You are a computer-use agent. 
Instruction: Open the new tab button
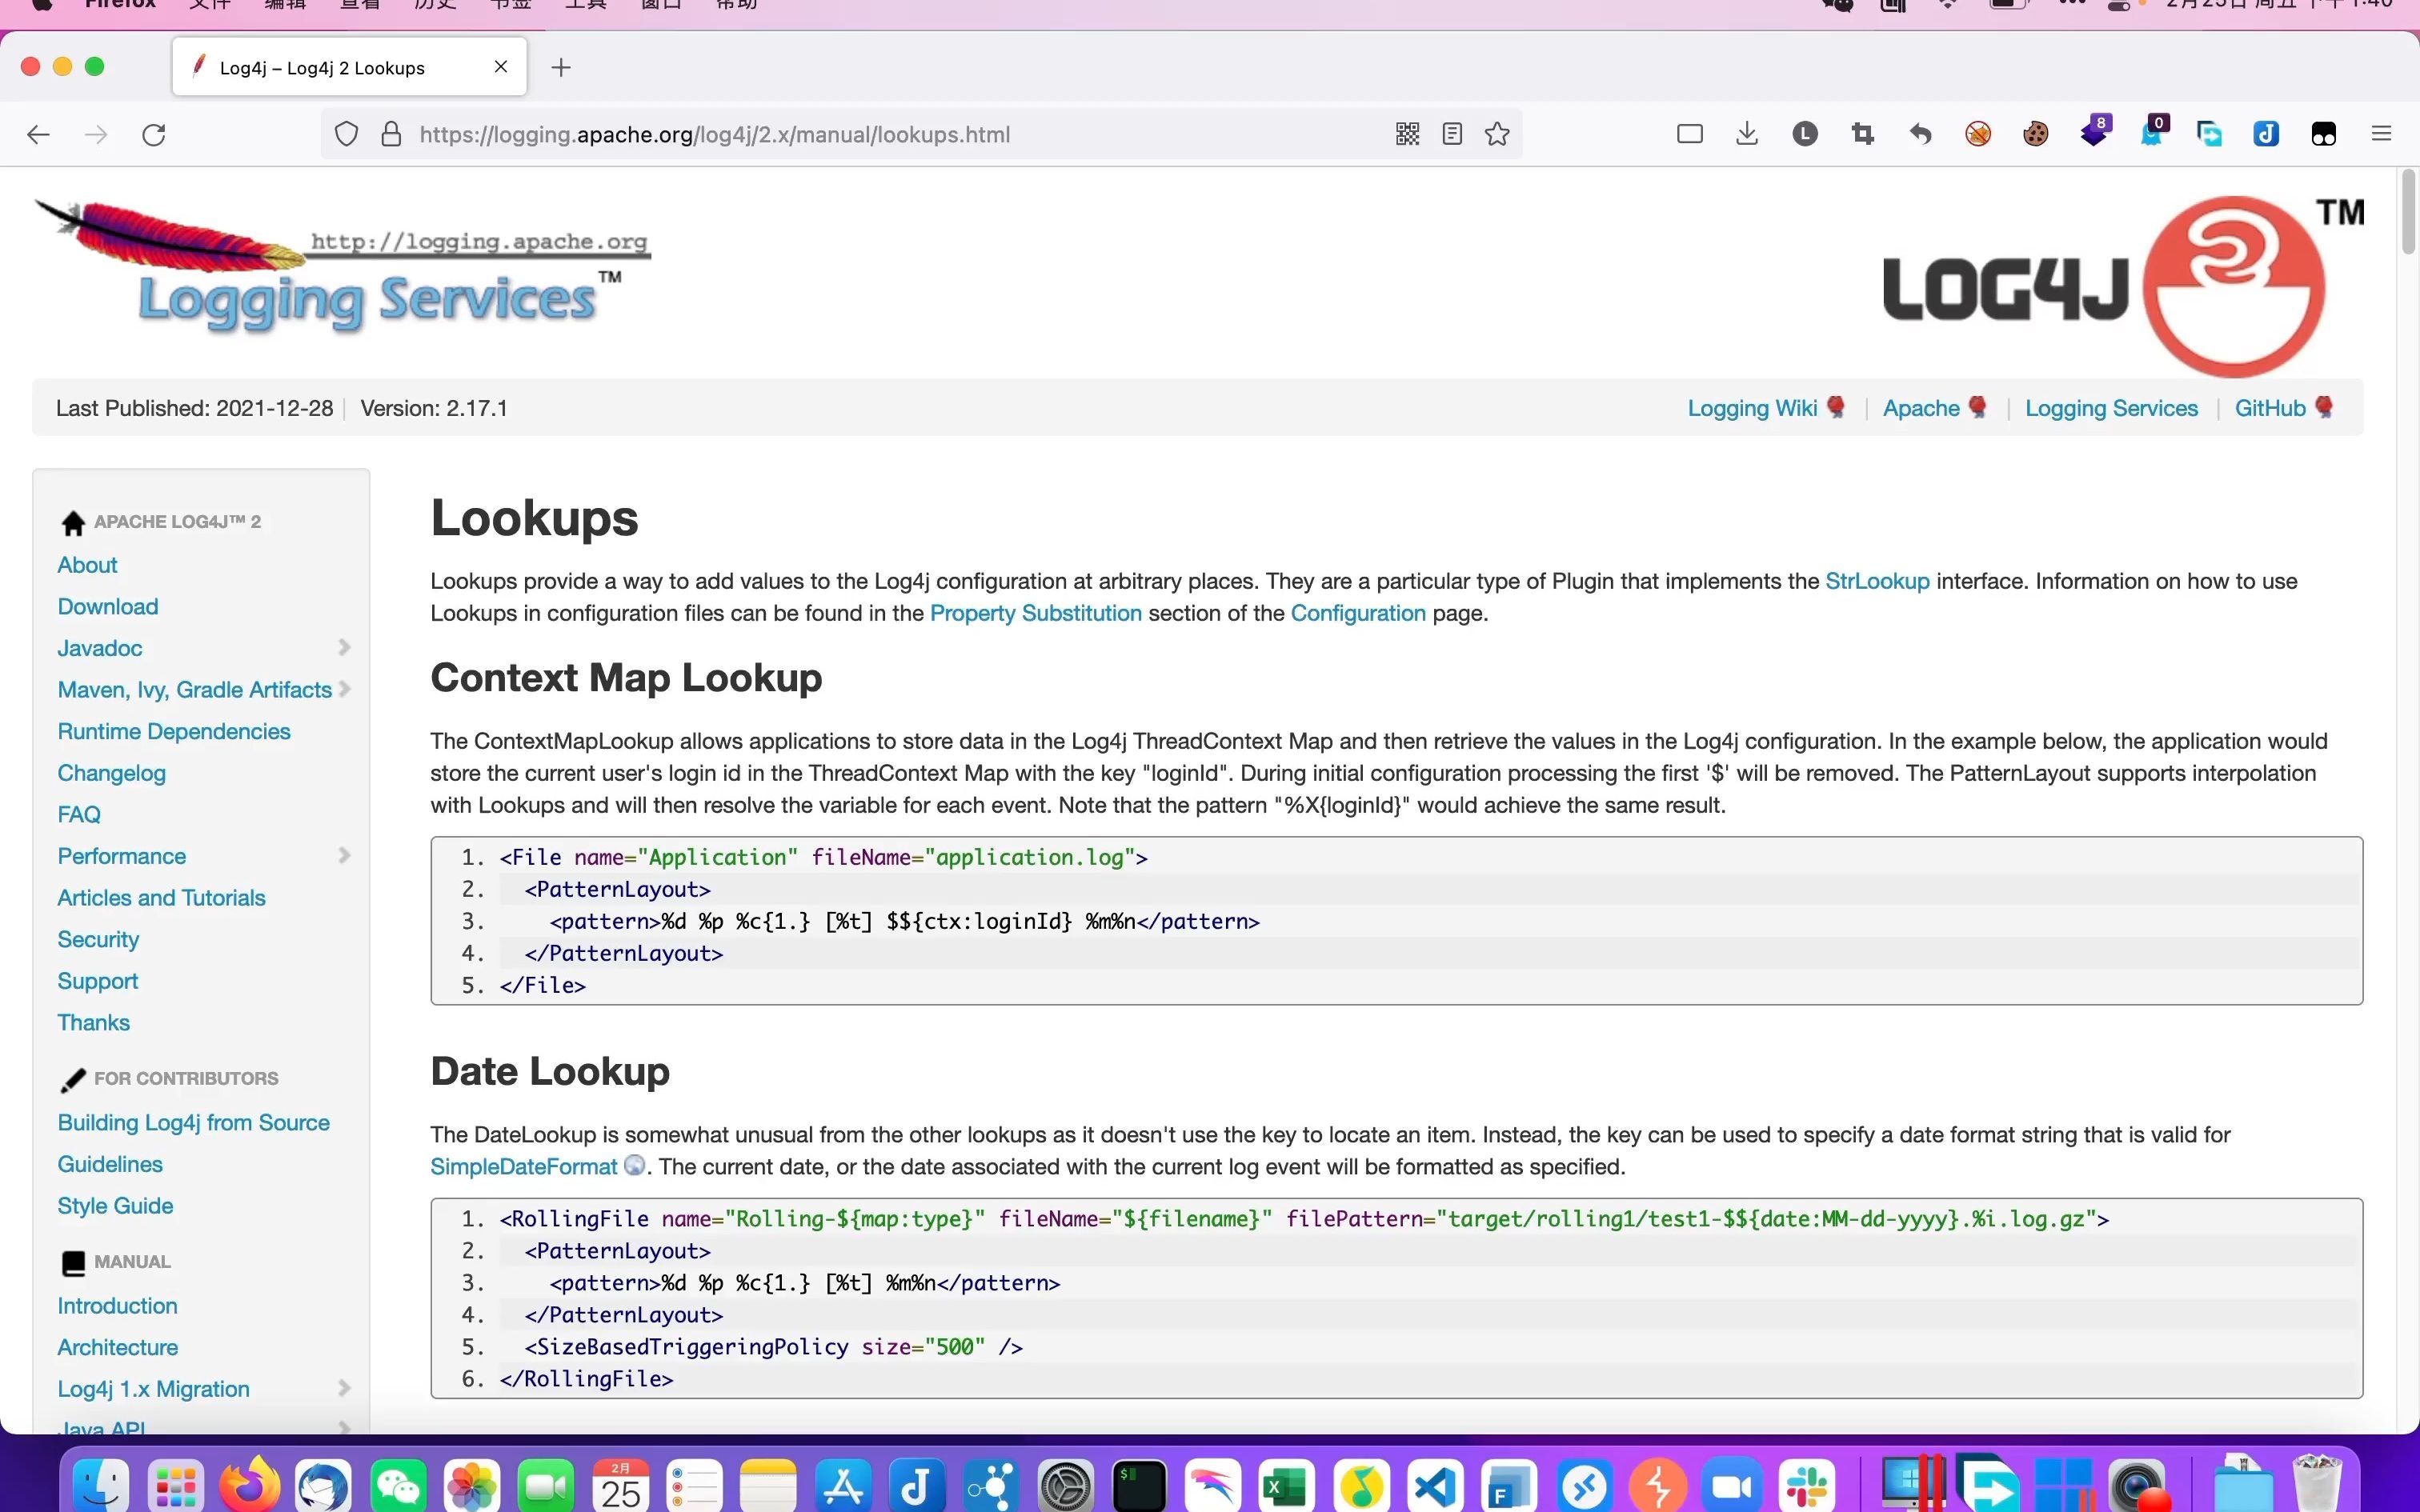coord(559,66)
